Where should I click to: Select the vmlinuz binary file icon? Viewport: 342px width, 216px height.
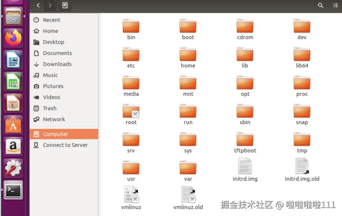tap(131, 194)
